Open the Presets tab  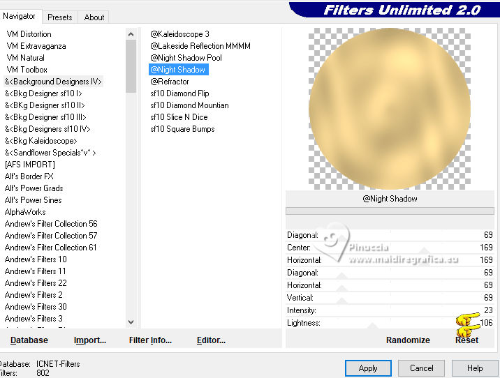click(59, 17)
